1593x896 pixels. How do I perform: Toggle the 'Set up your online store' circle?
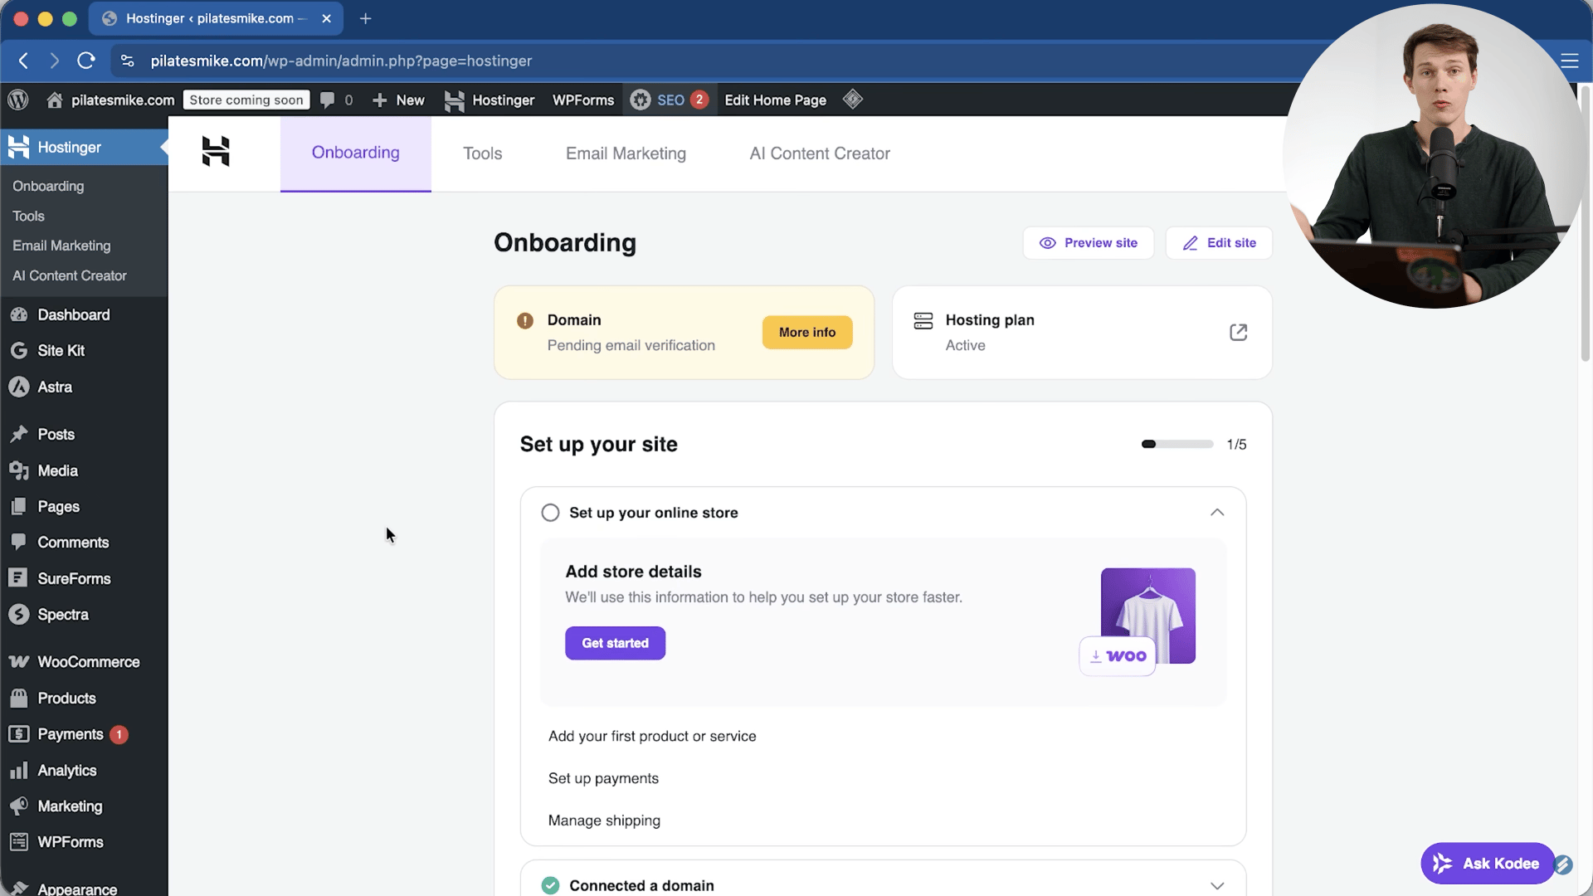550,513
